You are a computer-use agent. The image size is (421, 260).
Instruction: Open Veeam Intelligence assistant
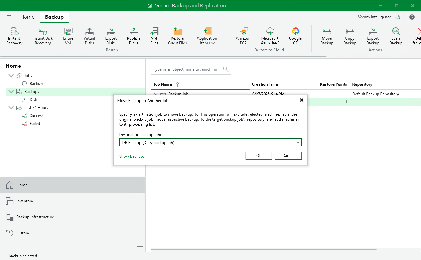(379, 17)
